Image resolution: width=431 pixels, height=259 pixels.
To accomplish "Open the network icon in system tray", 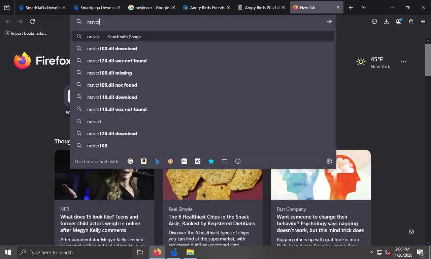I will pos(379,252).
